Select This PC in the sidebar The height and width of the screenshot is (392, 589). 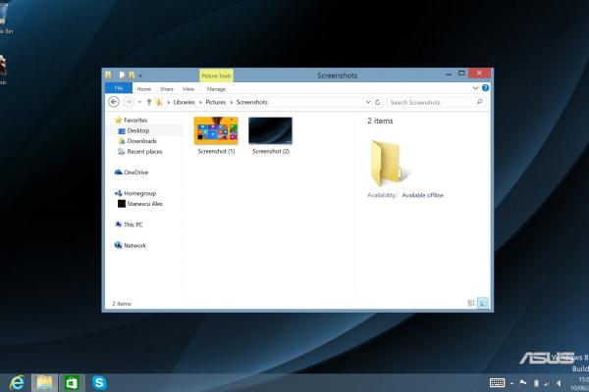pyautogui.click(x=133, y=224)
